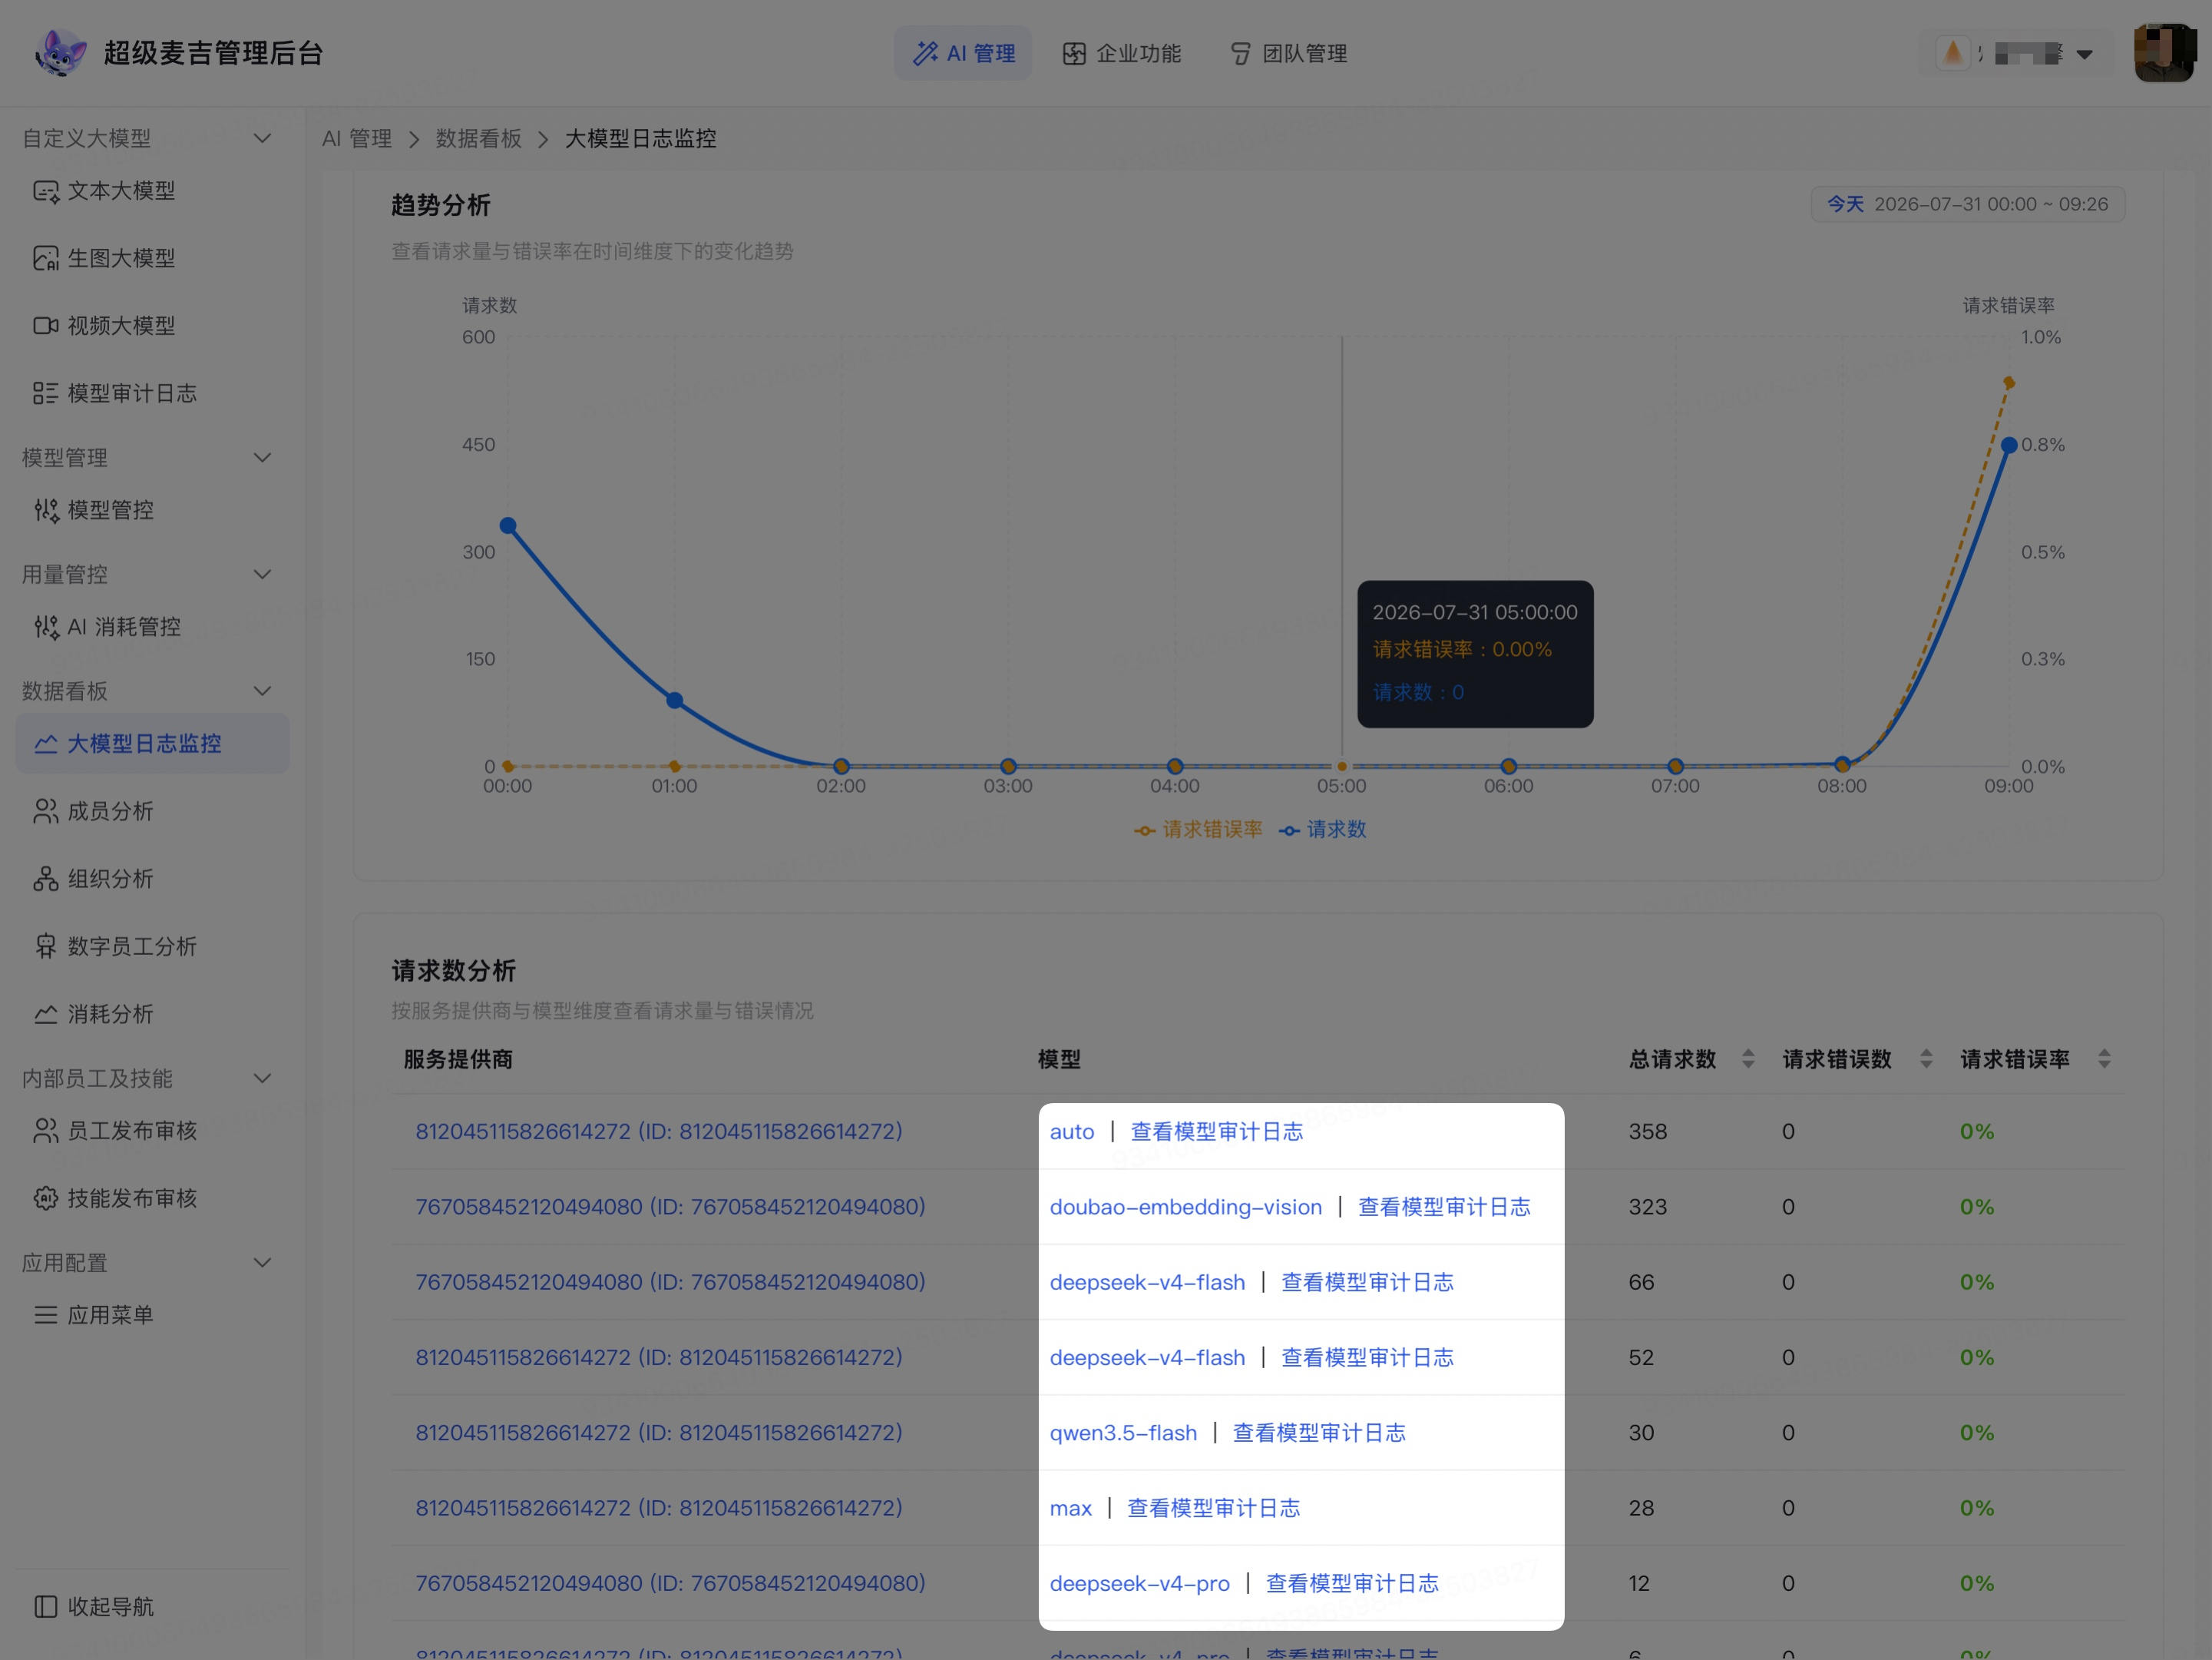The height and width of the screenshot is (1660, 2212).
Task: Open 模型管控 sidebar item
Action: pos(152,510)
